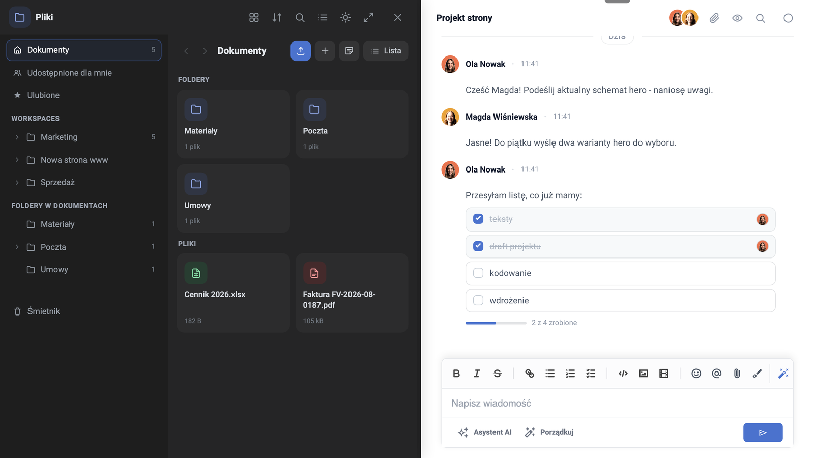Viewport: 814px width, 458px height.
Task: Open sort options with the arrows icon
Action: 277,18
